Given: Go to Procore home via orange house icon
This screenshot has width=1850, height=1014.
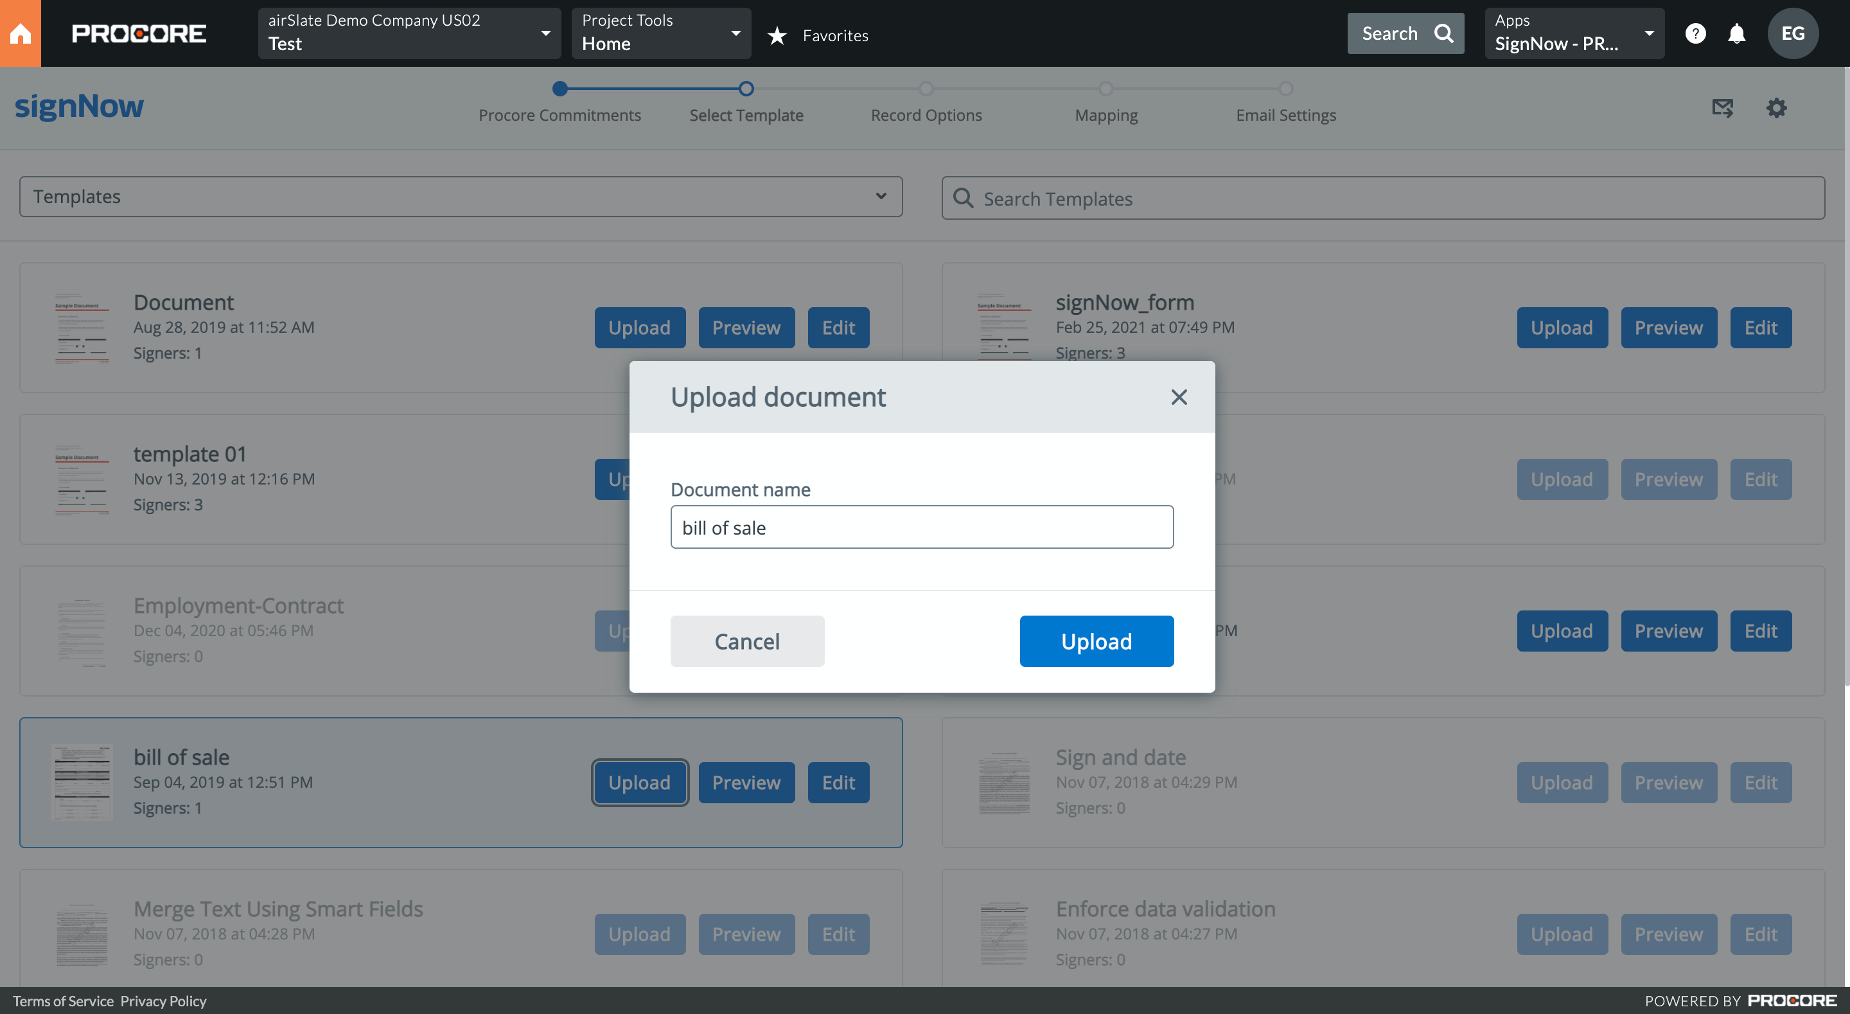Looking at the screenshot, I should (20, 33).
